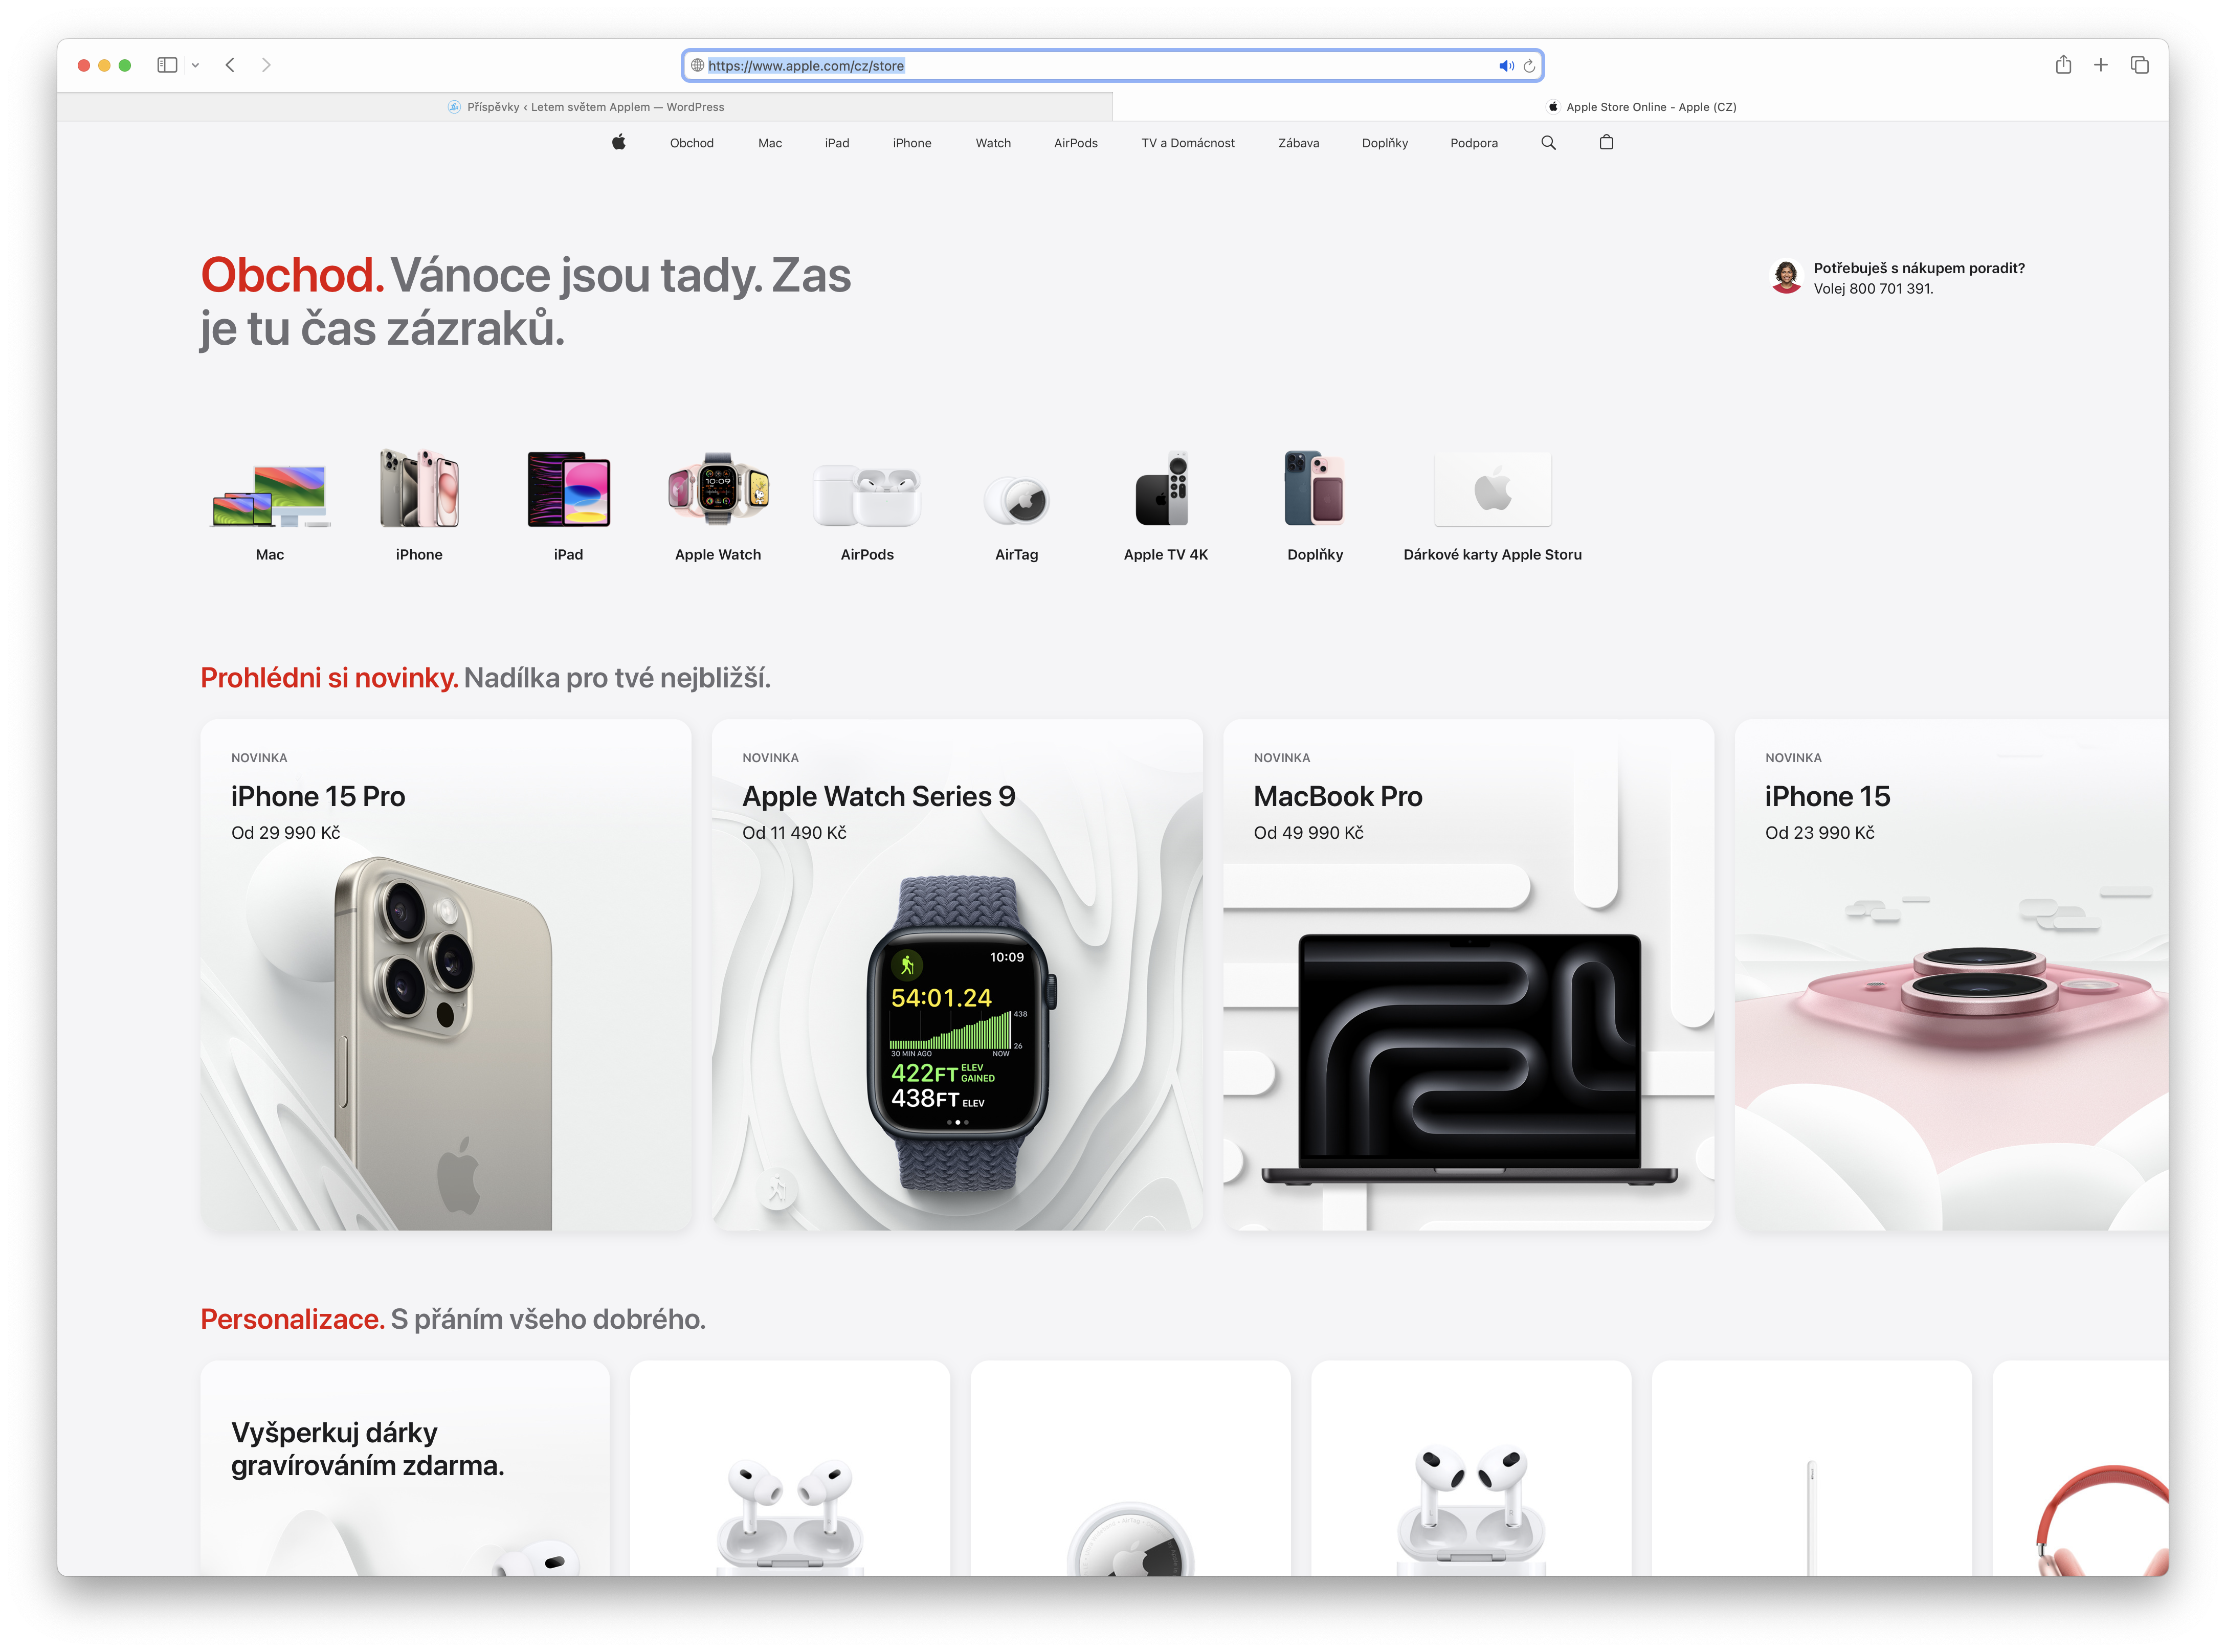This screenshot has height=1652, width=2226.
Task: Open the iPhone menu item
Action: (x=911, y=143)
